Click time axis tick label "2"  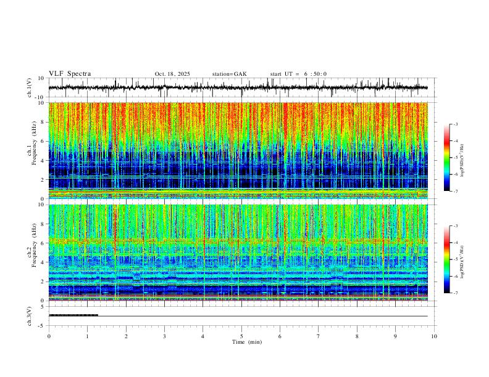[126, 336]
